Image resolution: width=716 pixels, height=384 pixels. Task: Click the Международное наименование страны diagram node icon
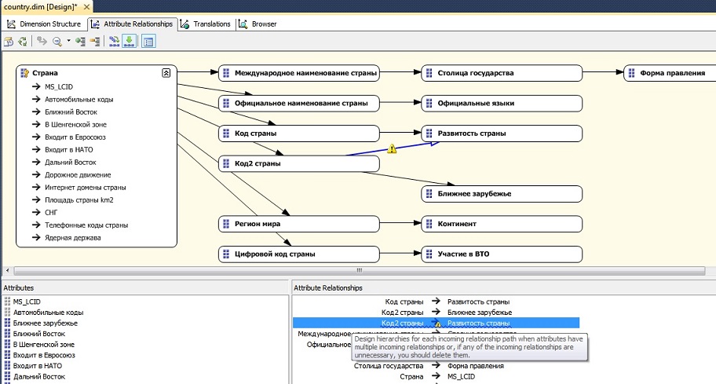pos(225,72)
